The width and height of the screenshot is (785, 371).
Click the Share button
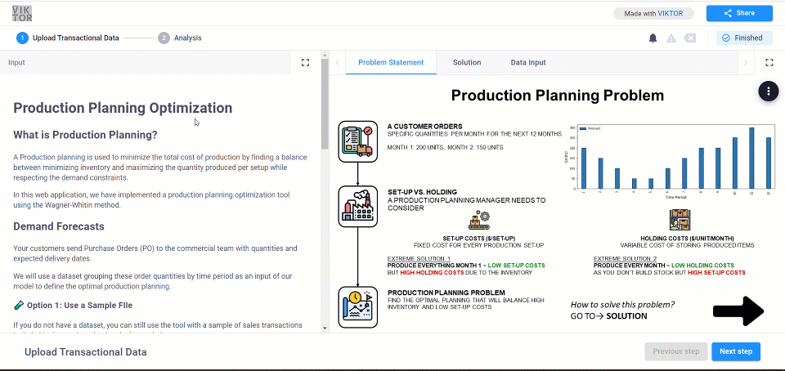point(739,14)
